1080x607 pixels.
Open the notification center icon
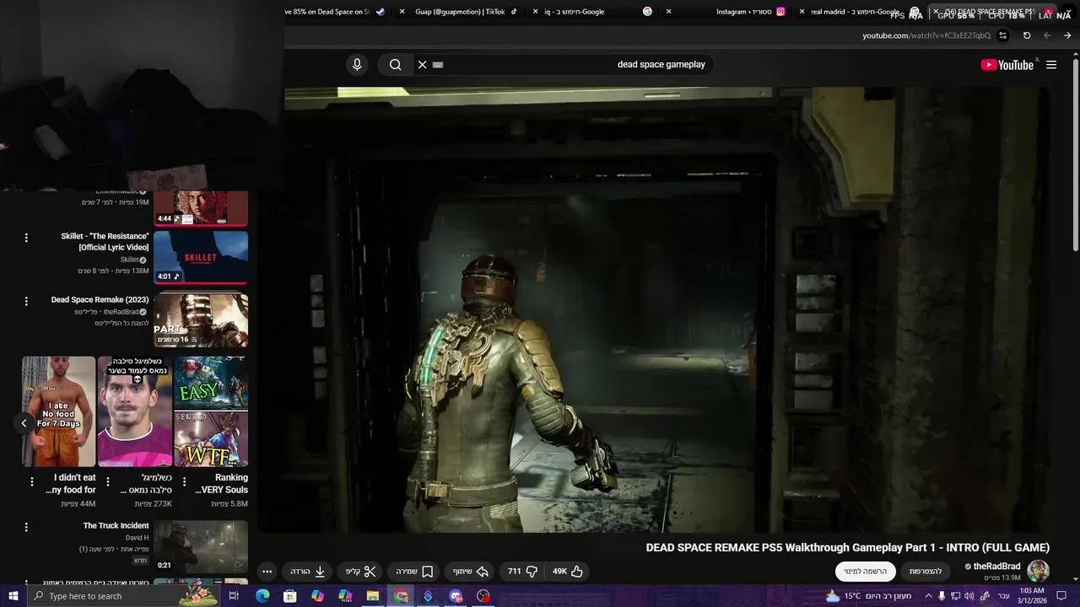coord(1061,596)
